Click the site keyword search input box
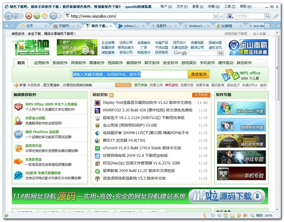The width and height of the screenshot is (284, 222). [x=129, y=74]
